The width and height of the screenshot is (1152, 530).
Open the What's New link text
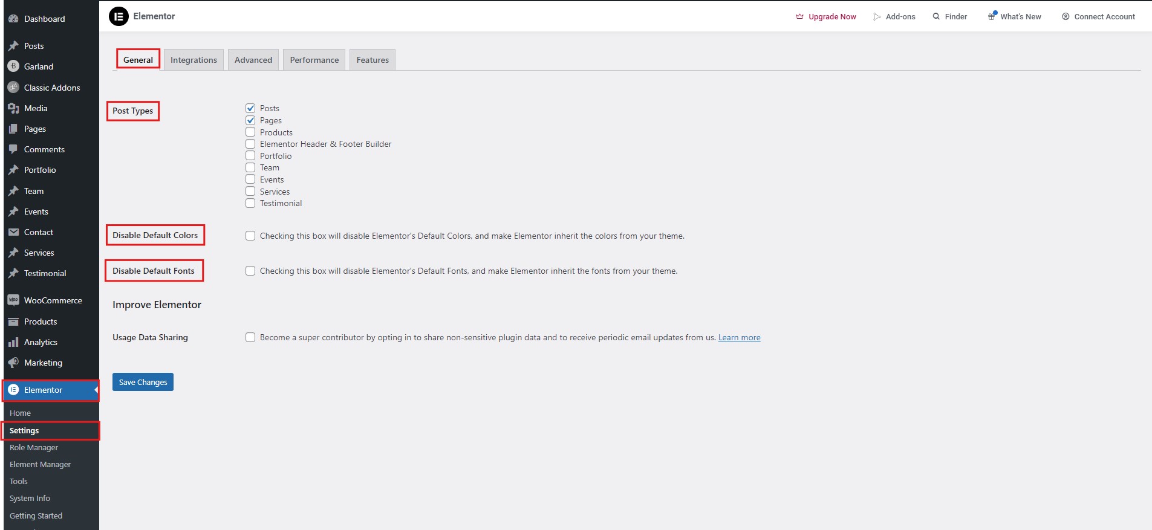(1021, 17)
